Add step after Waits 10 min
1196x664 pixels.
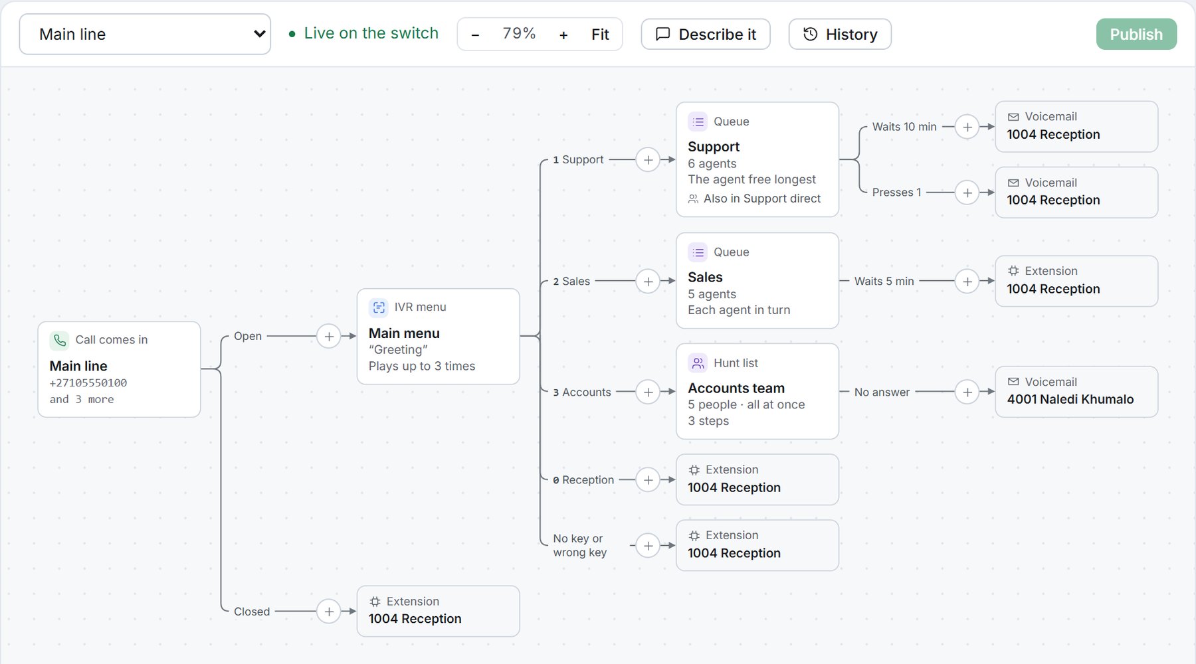point(967,127)
